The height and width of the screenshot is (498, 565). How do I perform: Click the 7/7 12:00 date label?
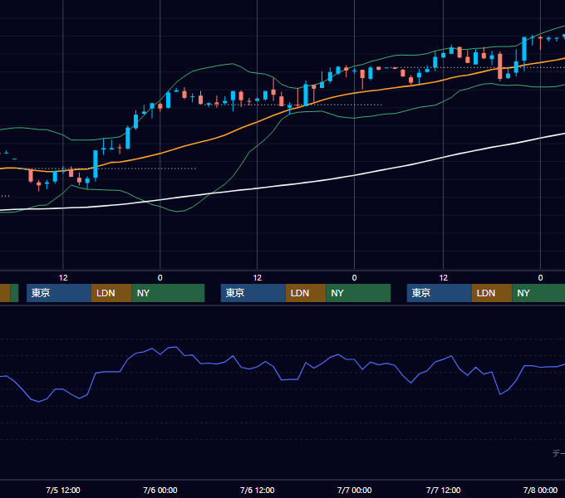tap(443, 490)
